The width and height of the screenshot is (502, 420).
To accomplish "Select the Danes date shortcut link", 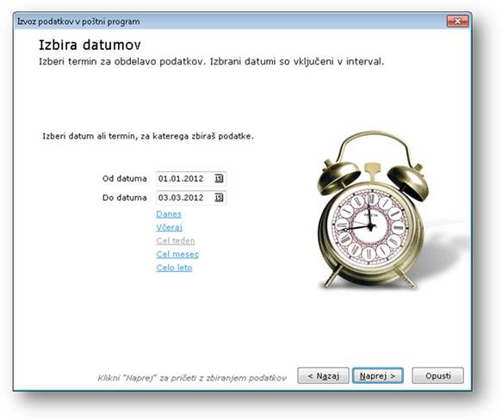I will coord(169,214).
